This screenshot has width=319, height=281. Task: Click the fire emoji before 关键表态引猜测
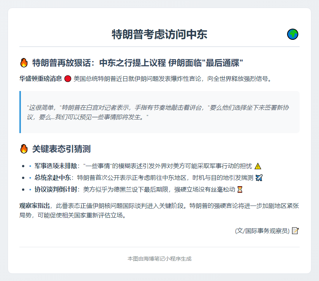click(x=24, y=149)
